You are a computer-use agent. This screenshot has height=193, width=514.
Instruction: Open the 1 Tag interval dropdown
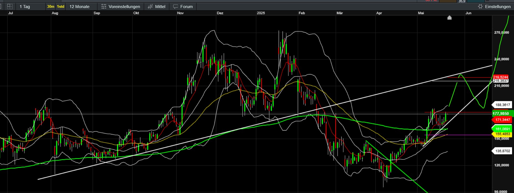pyautogui.click(x=25, y=6)
